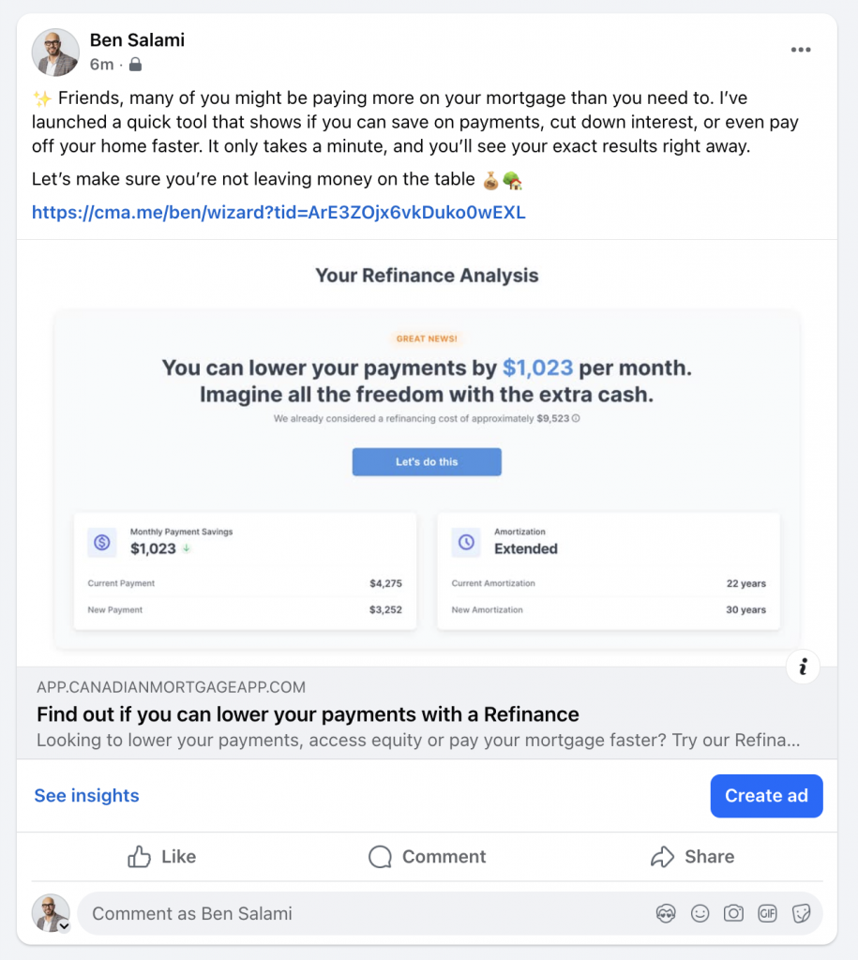Insert an avatar sticker in comment
Screen dimensions: 858x960
tap(666, 913)
